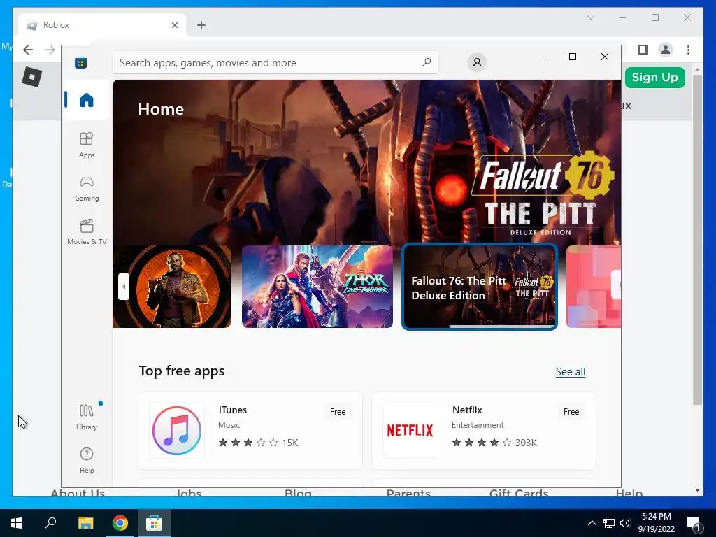Open Chrome profile avatar

(x=666, y=50)
